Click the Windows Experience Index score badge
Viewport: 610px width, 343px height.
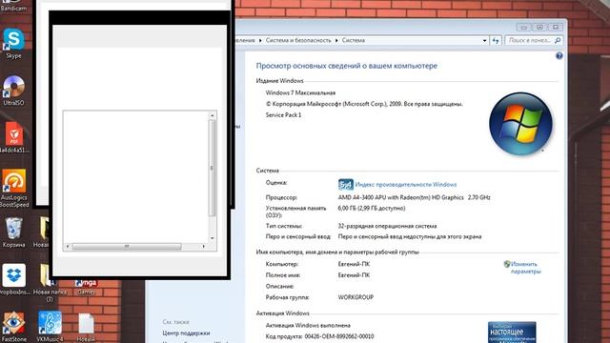(345, 184)
